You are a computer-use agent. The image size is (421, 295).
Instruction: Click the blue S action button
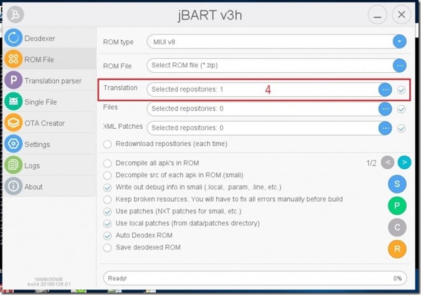pos(397,184)
